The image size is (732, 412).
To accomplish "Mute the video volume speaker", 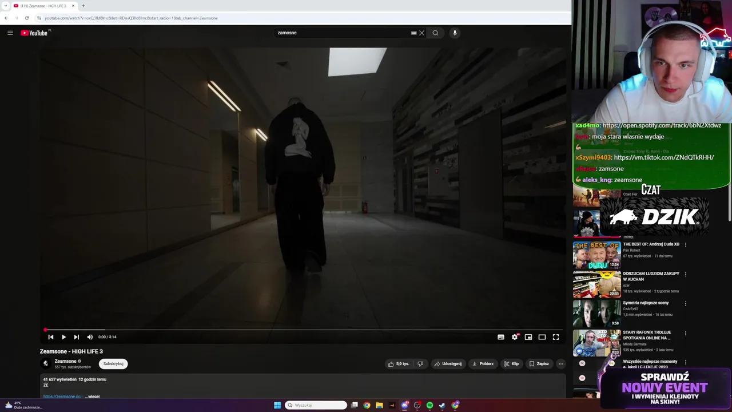I will (x=90, y=337).
